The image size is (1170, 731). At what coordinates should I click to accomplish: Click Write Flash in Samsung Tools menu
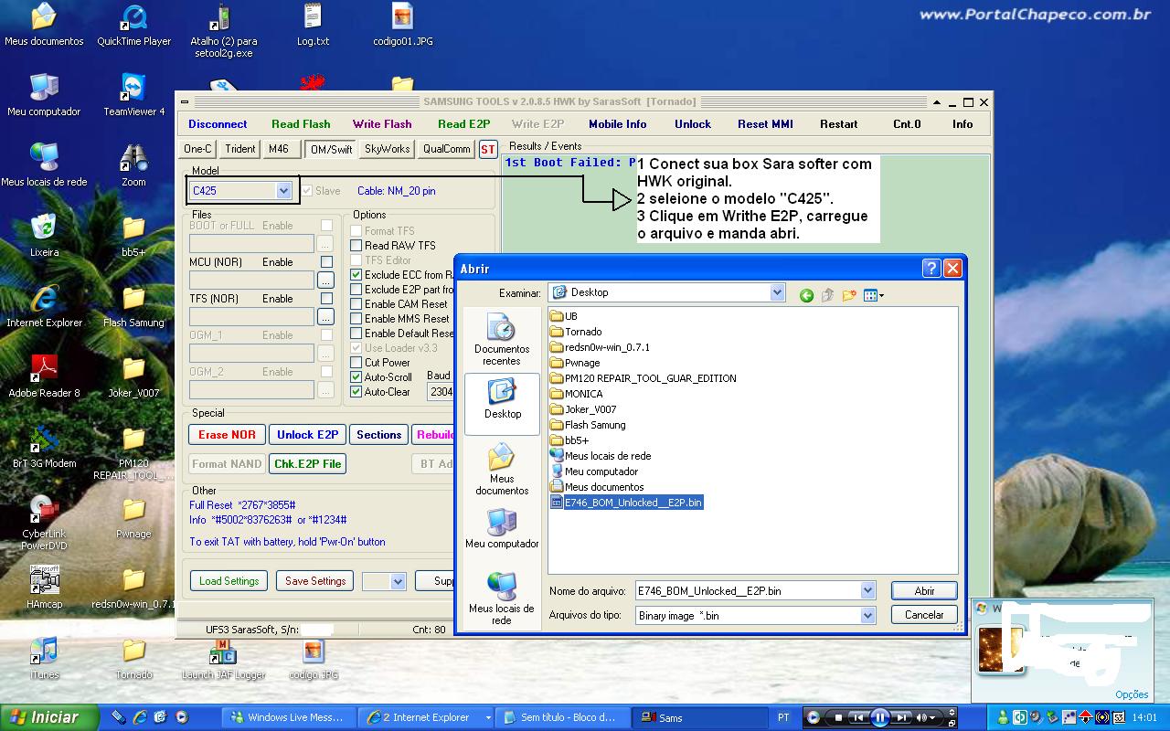[382, 124]
